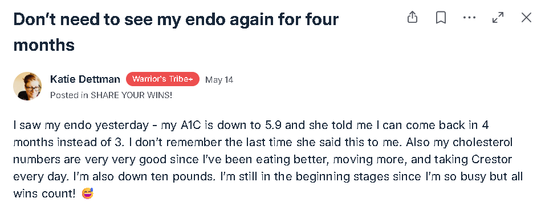Click the 'Posted in' label text
Screen dimensions: 537x206
[x=69, y=95]
